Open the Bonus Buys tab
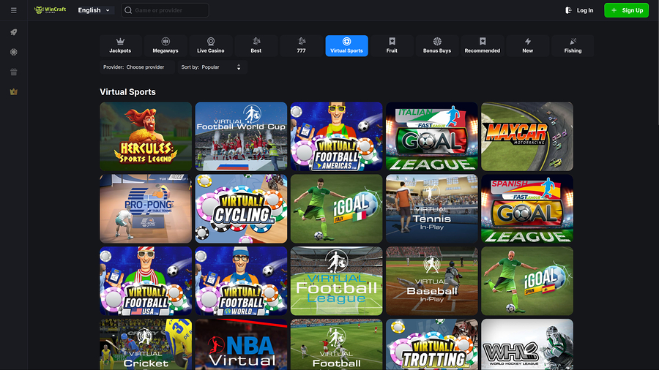The width and height of the screenshot is (659, 370). pyautogui.click(x=437, y=46)
